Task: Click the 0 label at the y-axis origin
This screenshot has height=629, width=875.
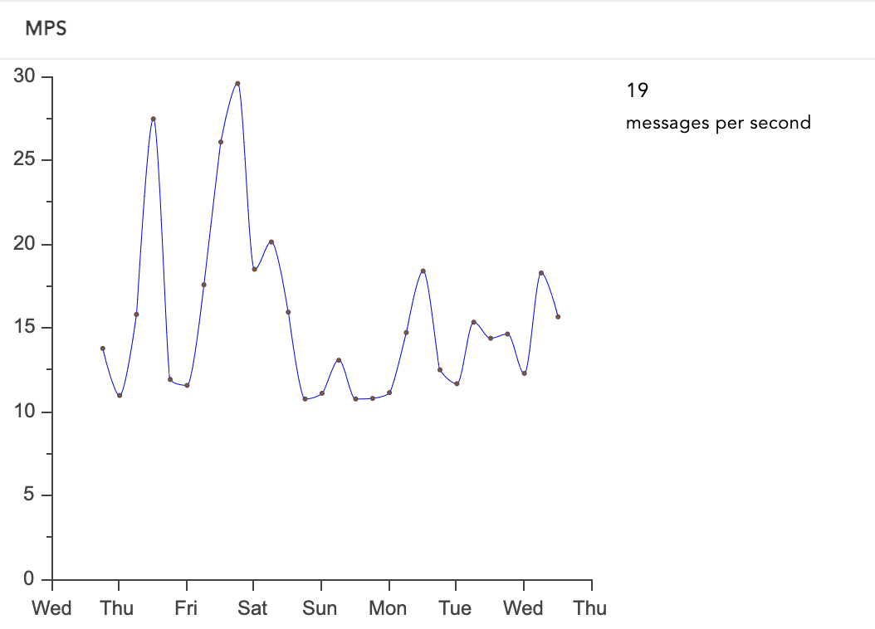Action: 30,579
